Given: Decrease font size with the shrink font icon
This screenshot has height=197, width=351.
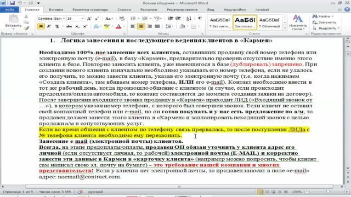Looking at the screenshot, I should tap(97, 19).
